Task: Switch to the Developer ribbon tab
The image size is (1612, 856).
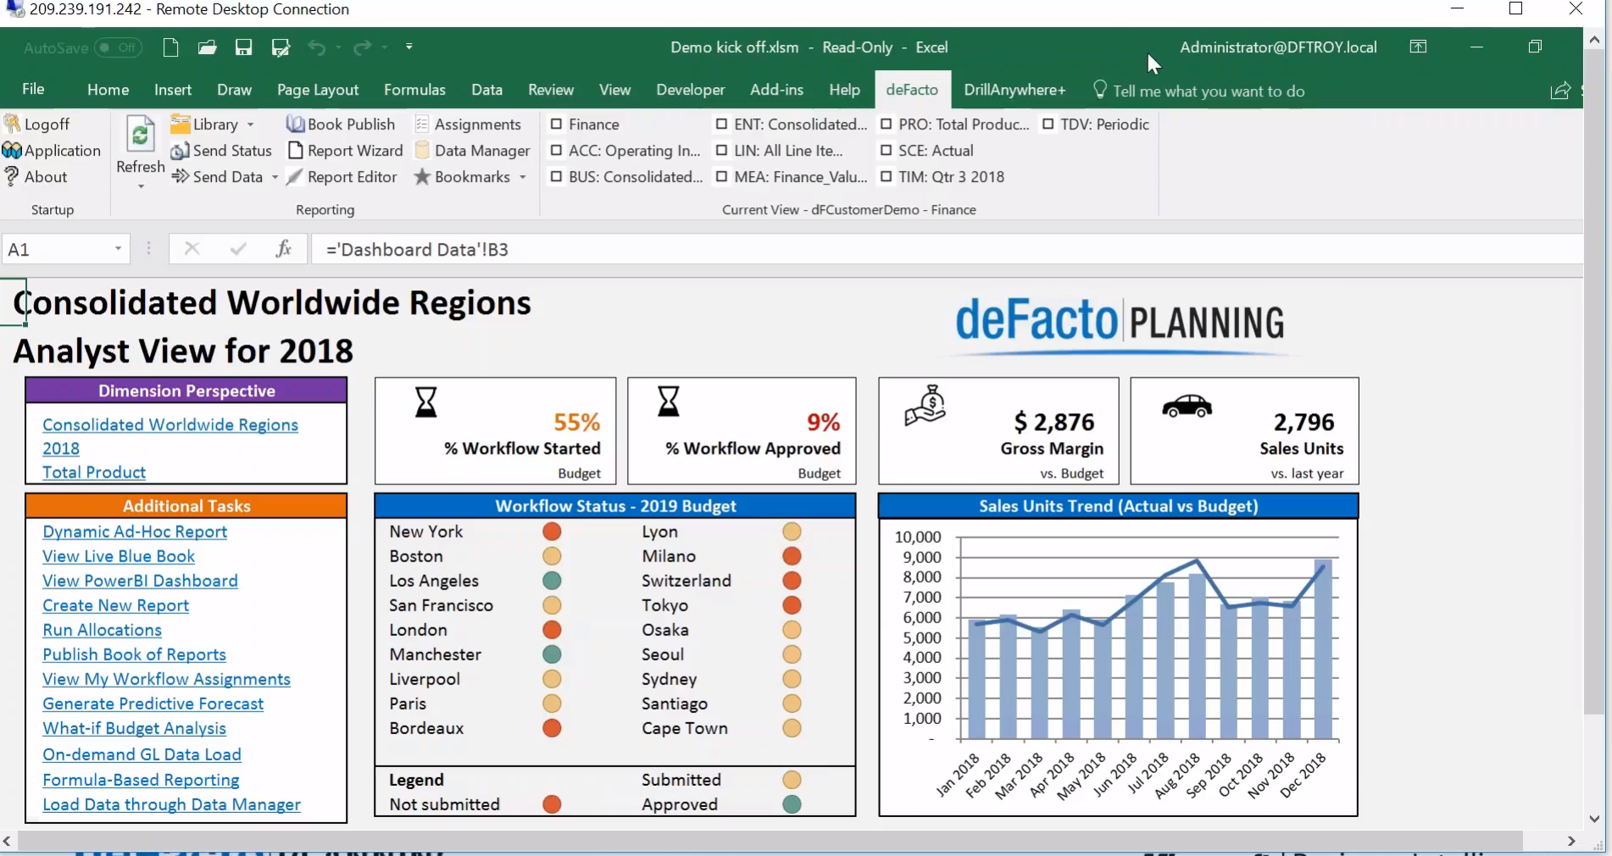Action: 691,90
